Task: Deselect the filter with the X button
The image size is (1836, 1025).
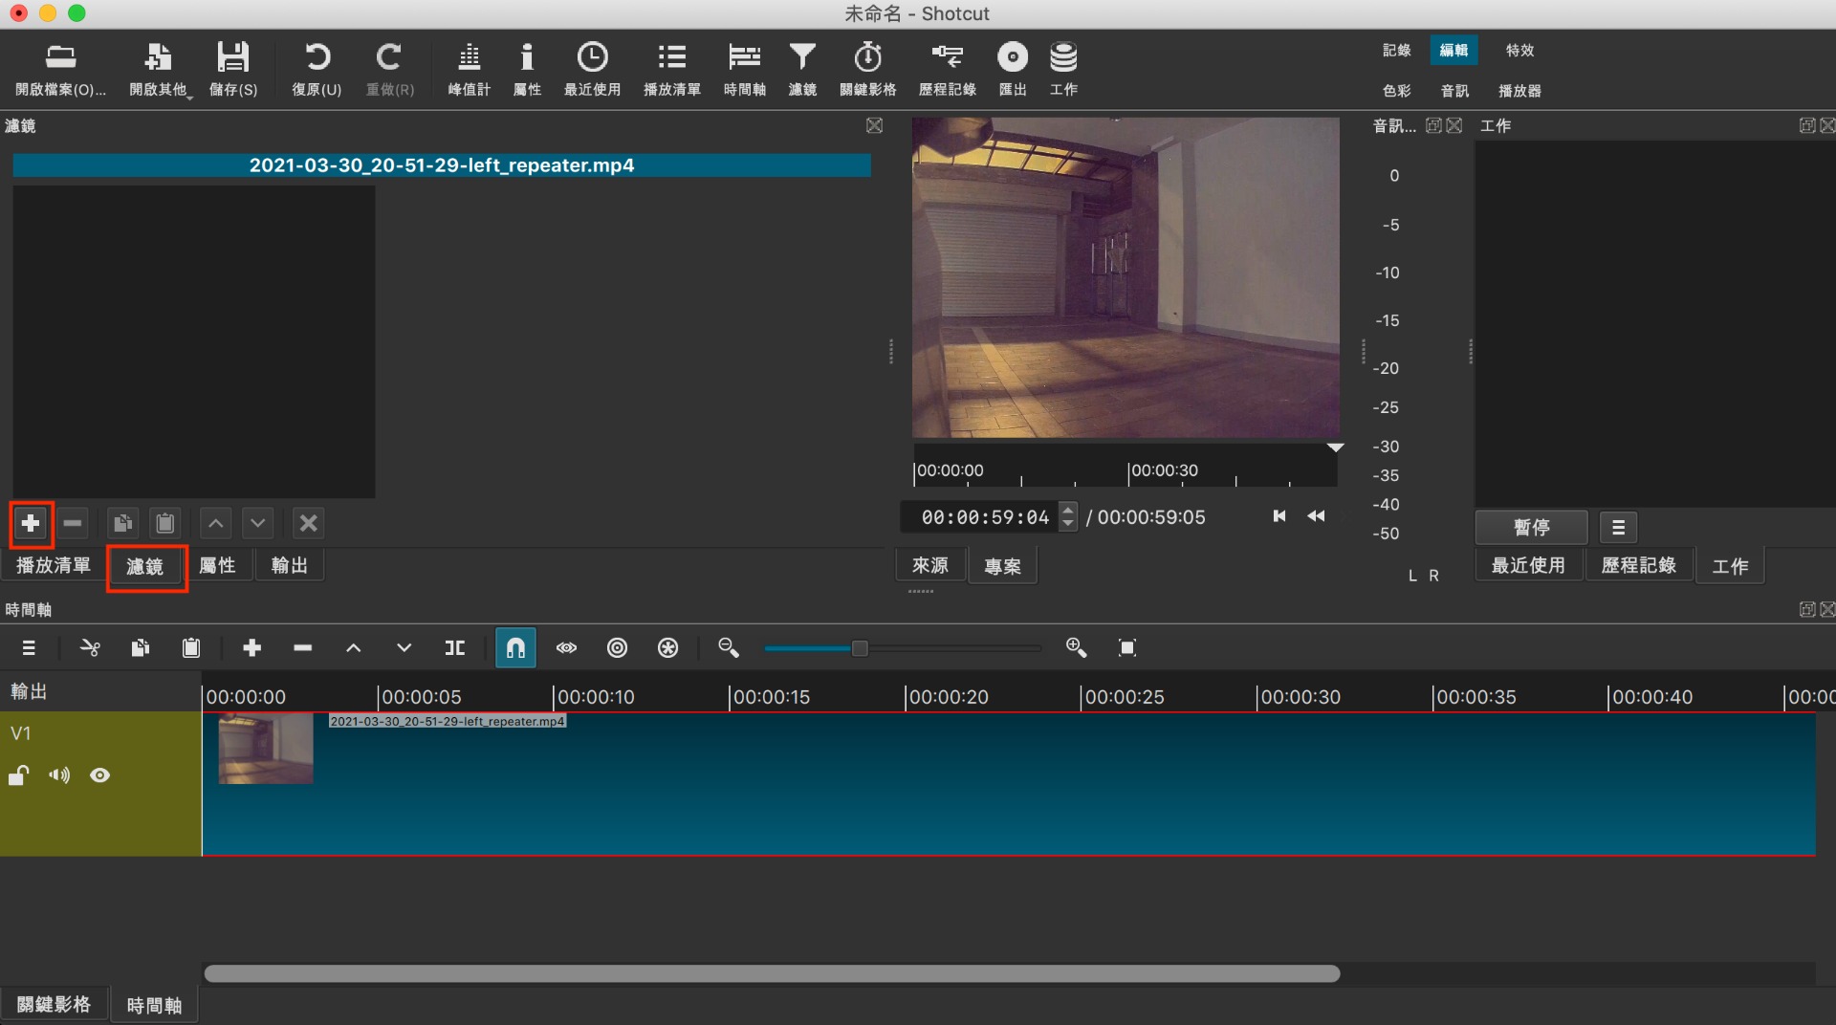Action: [308, 524]
